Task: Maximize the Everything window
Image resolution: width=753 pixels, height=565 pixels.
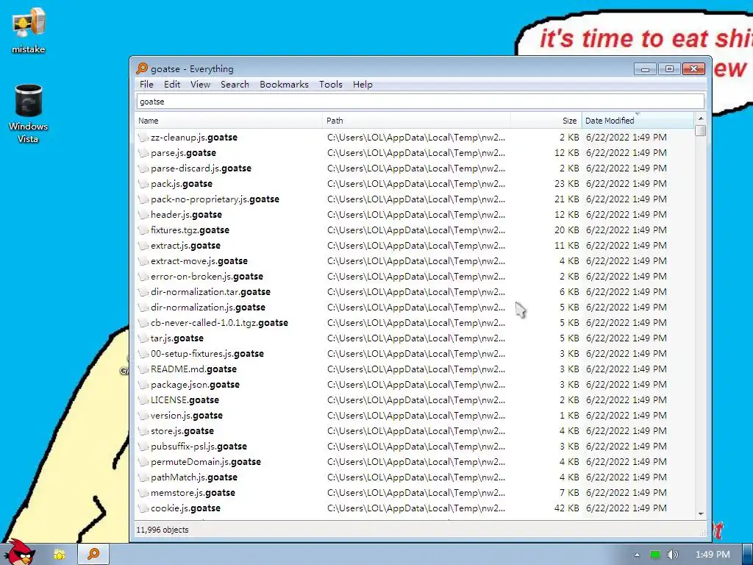Action: tap(669, 69)
